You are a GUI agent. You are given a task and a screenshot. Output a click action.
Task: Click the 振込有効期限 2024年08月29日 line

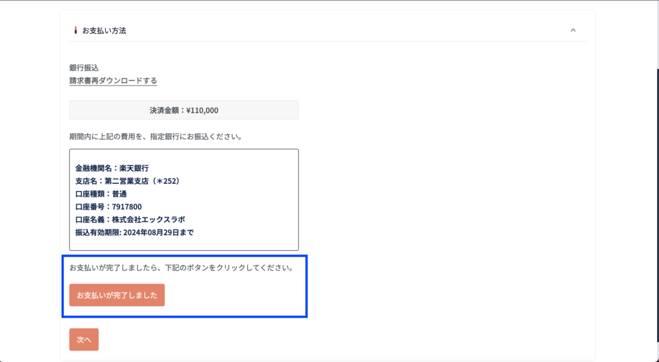[x=135, y=232]
